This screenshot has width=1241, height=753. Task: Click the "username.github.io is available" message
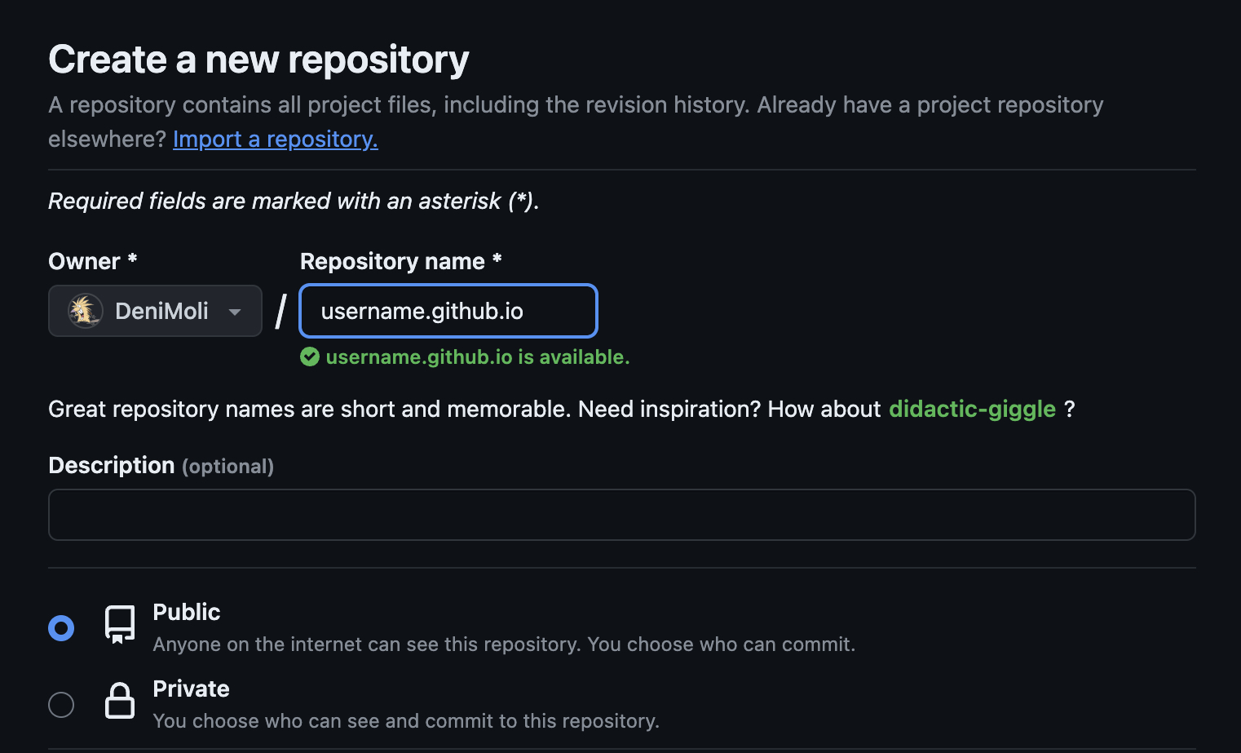[477, 357]
